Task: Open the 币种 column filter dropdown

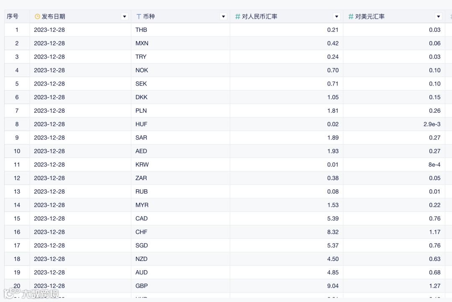Action: click(x=223, y=16)
